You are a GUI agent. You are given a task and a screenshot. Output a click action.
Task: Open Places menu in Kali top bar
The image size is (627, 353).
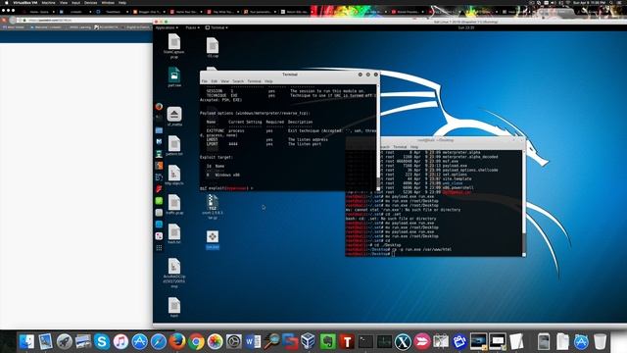click(x=192, y=27)
